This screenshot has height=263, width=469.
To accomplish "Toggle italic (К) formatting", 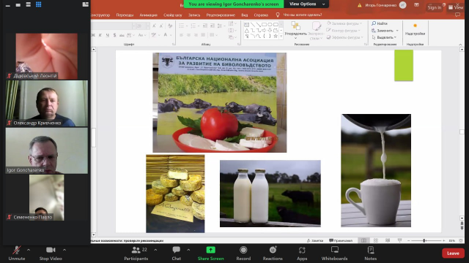I will pos(100,35).
